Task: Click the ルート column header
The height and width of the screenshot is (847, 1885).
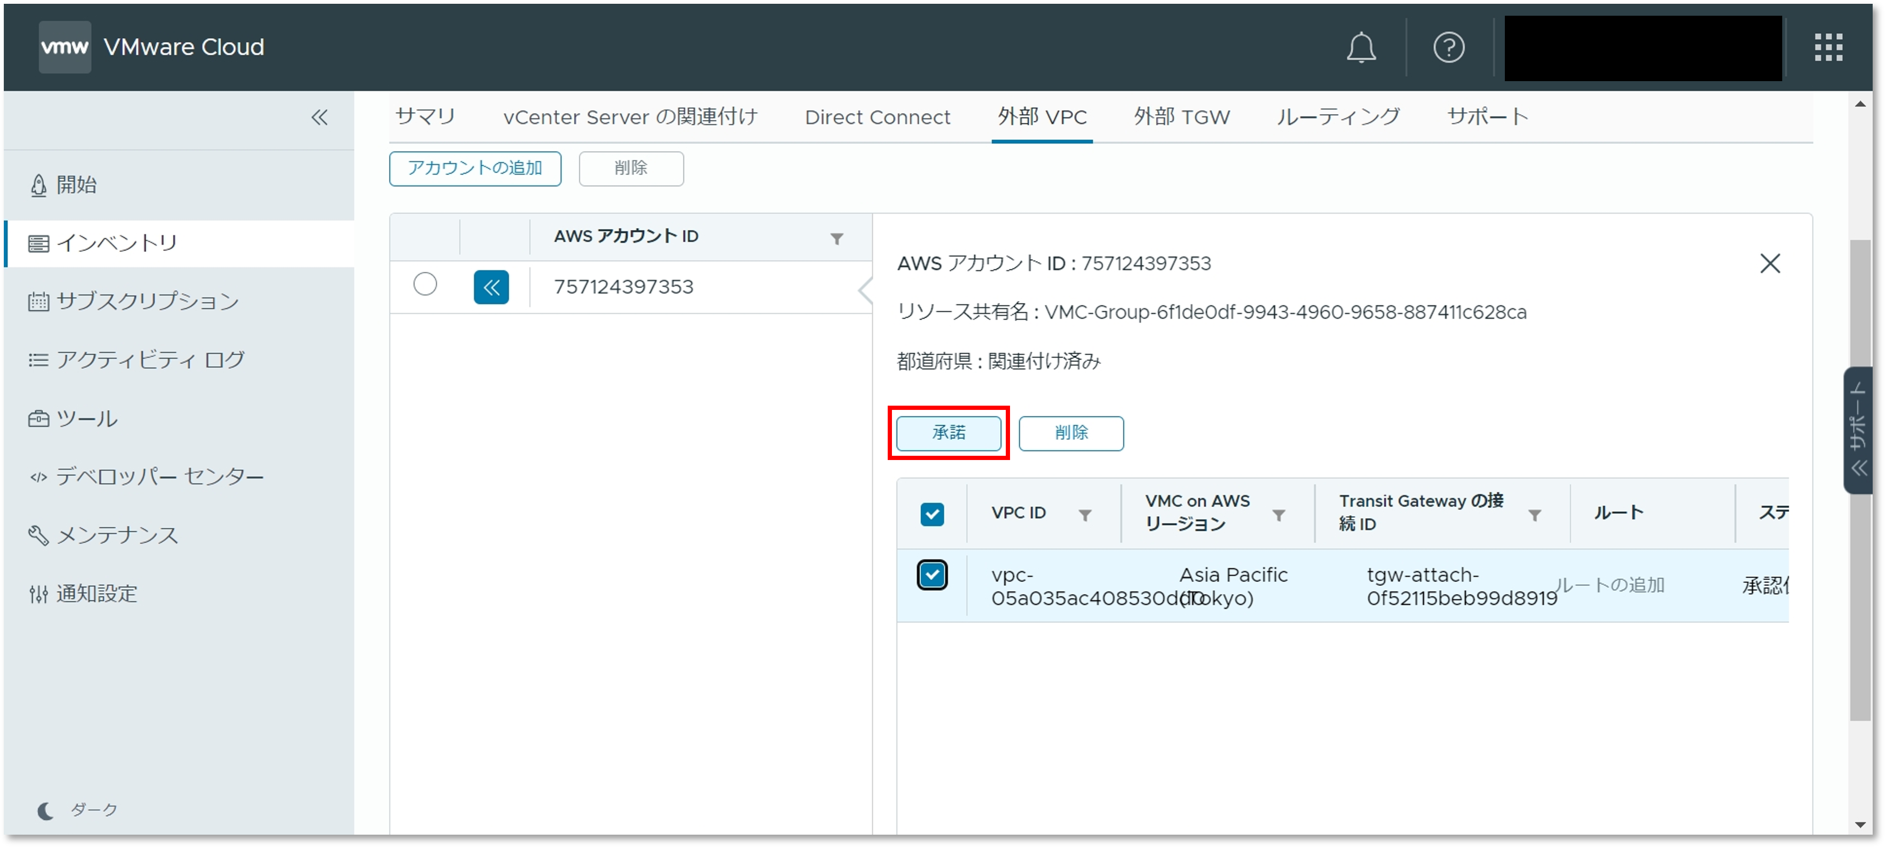Action: coord(1618,512)
